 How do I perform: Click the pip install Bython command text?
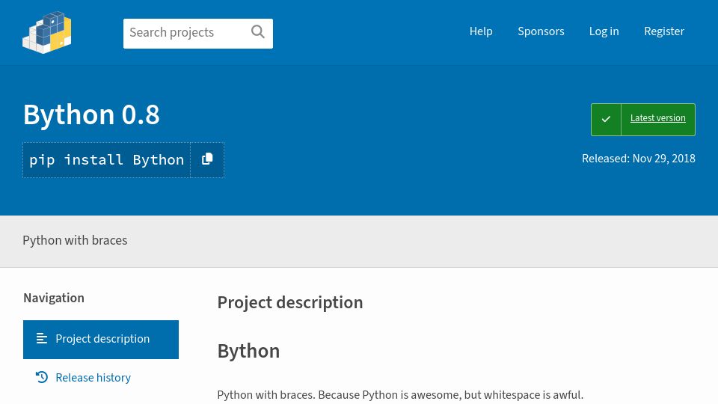[x=107, y=160]
